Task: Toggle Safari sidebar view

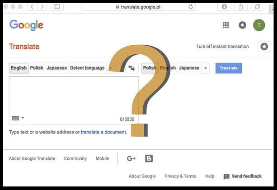Action: [56, 7]
